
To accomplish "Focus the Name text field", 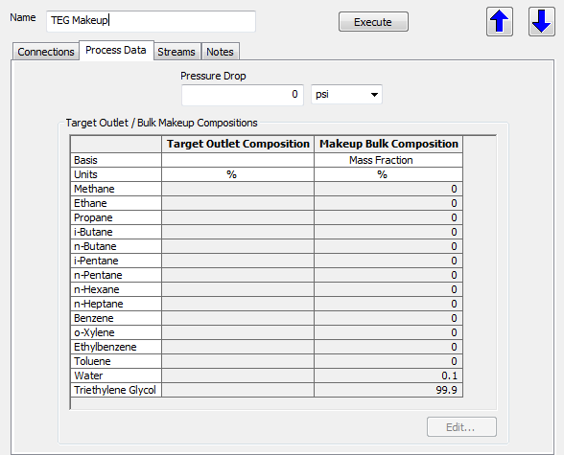I will 151,21.
